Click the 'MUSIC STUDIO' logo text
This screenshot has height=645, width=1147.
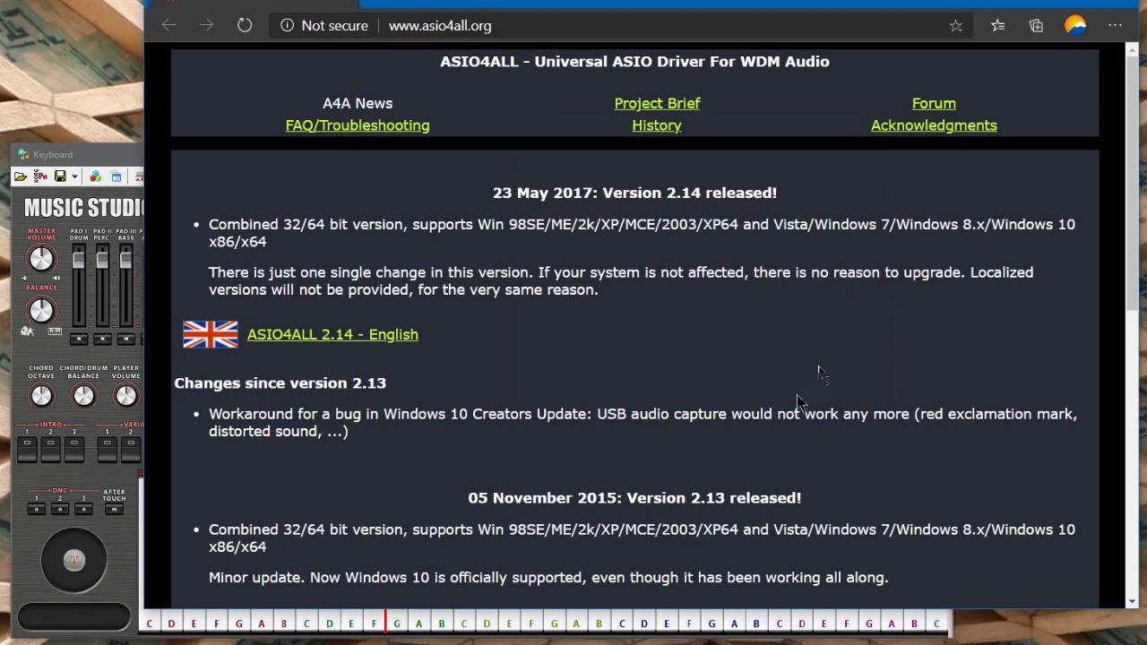[83, 207]
